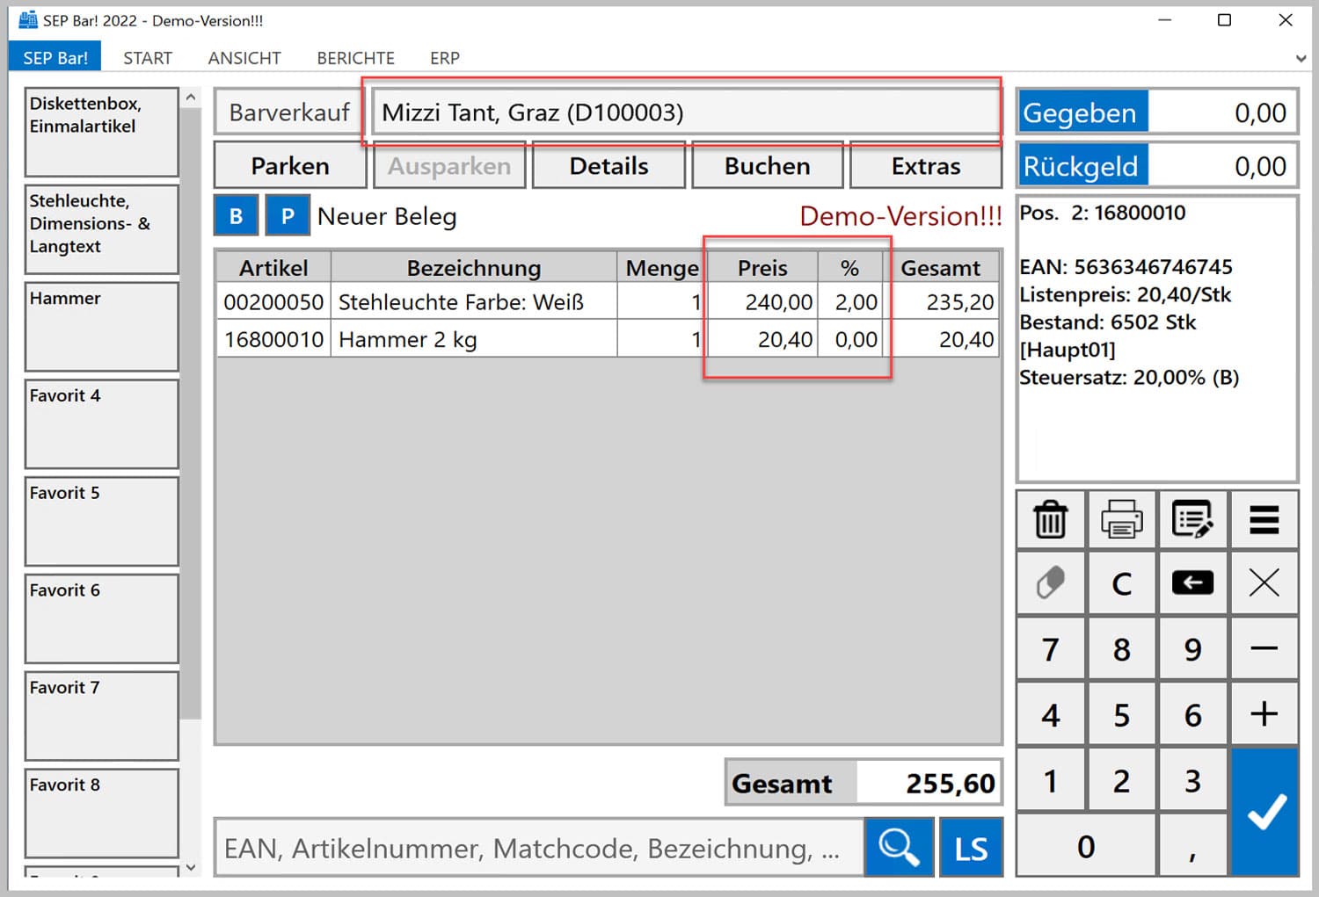
Task: Click the favorites list up arrow
Action: coord(191,98)
